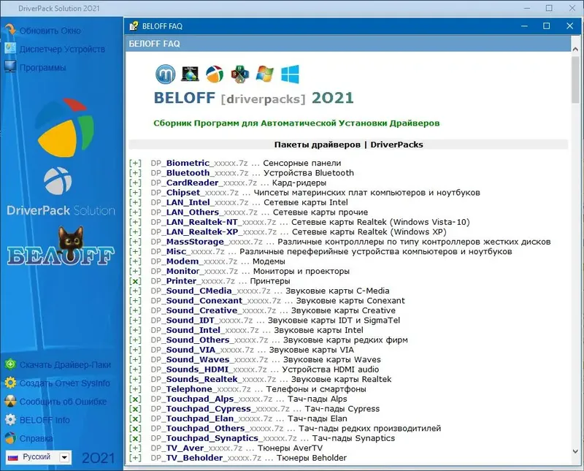Click the gray DriverPack globe emblem
Viewport: 584px width, 471px height.
coord(58,181)
